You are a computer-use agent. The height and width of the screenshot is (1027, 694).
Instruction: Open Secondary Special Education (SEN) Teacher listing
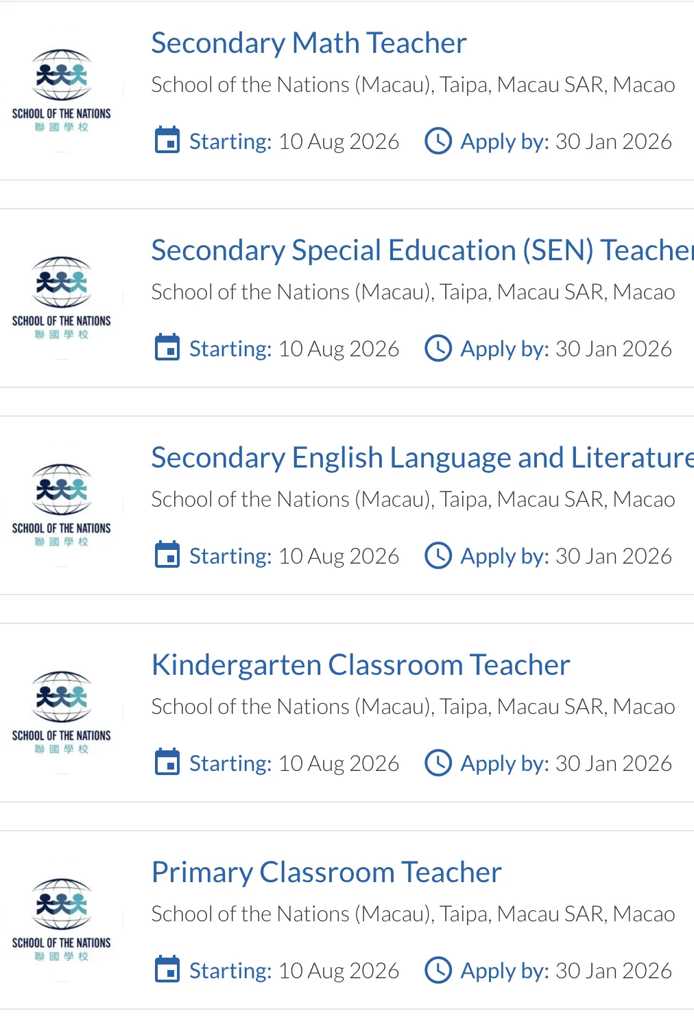tap(422, 251)
